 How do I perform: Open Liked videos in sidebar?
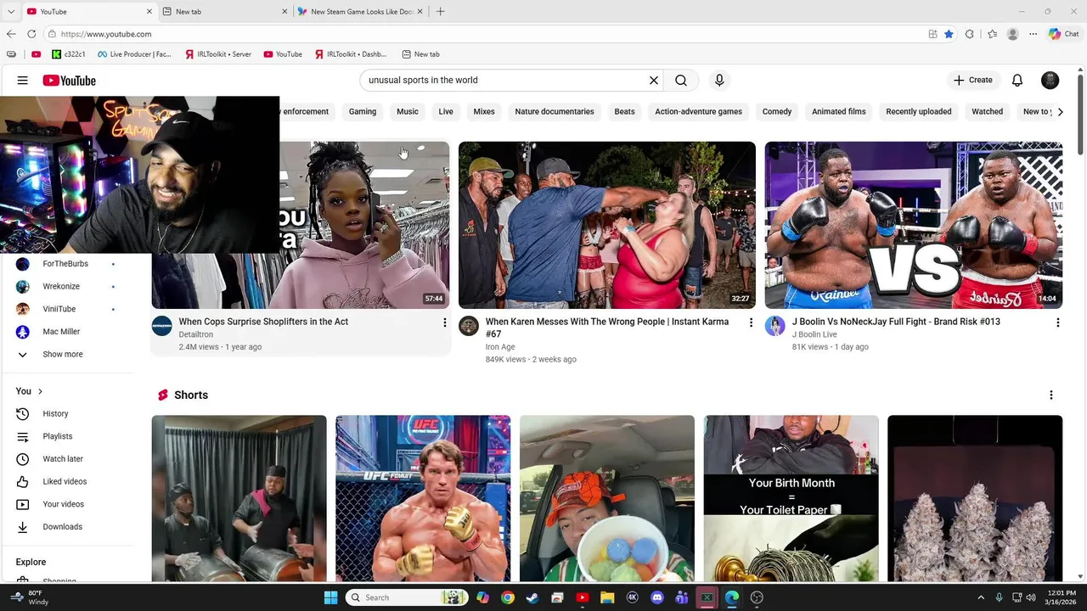click(65, 482)
